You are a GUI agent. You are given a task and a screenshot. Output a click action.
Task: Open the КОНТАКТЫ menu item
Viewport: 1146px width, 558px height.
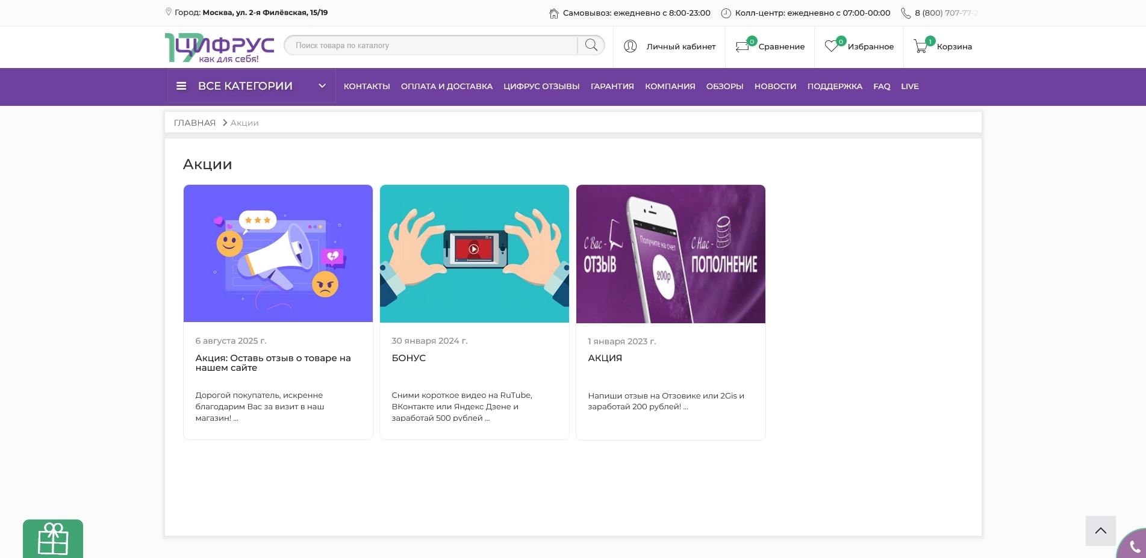tap(367, 87)
